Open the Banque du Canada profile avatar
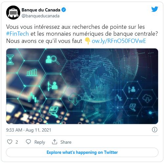This screenshot has width=164, height=163. (x=13, y=12)
